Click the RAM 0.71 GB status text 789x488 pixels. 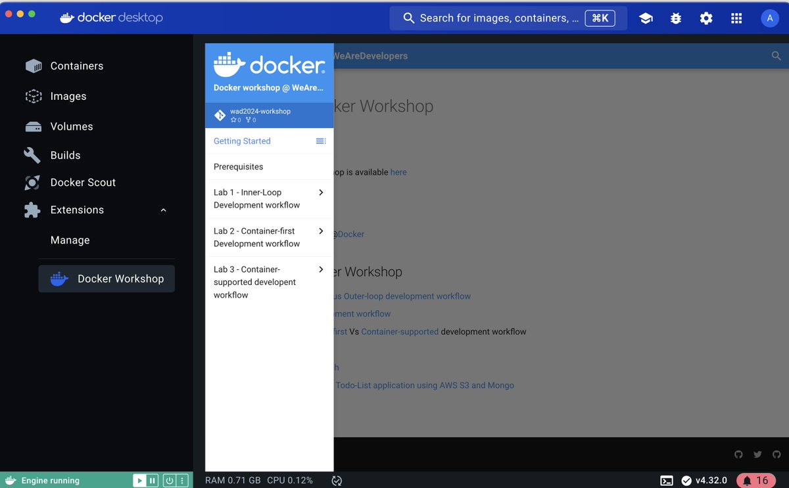[233, 480]
